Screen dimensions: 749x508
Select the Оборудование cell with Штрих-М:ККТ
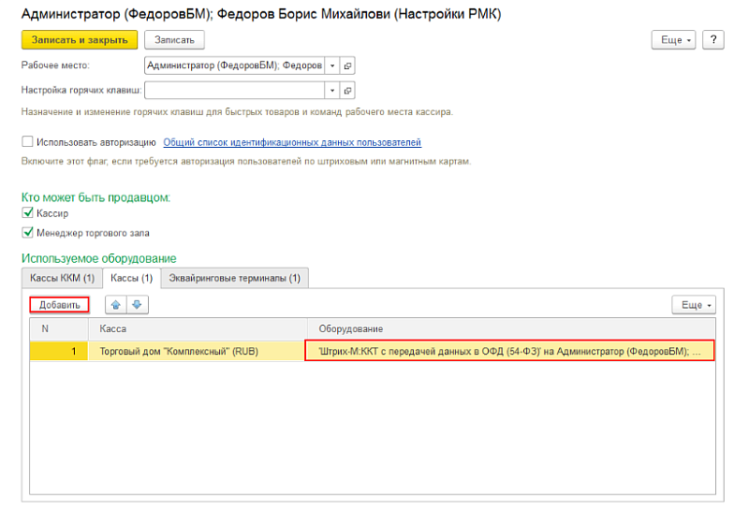509,352
